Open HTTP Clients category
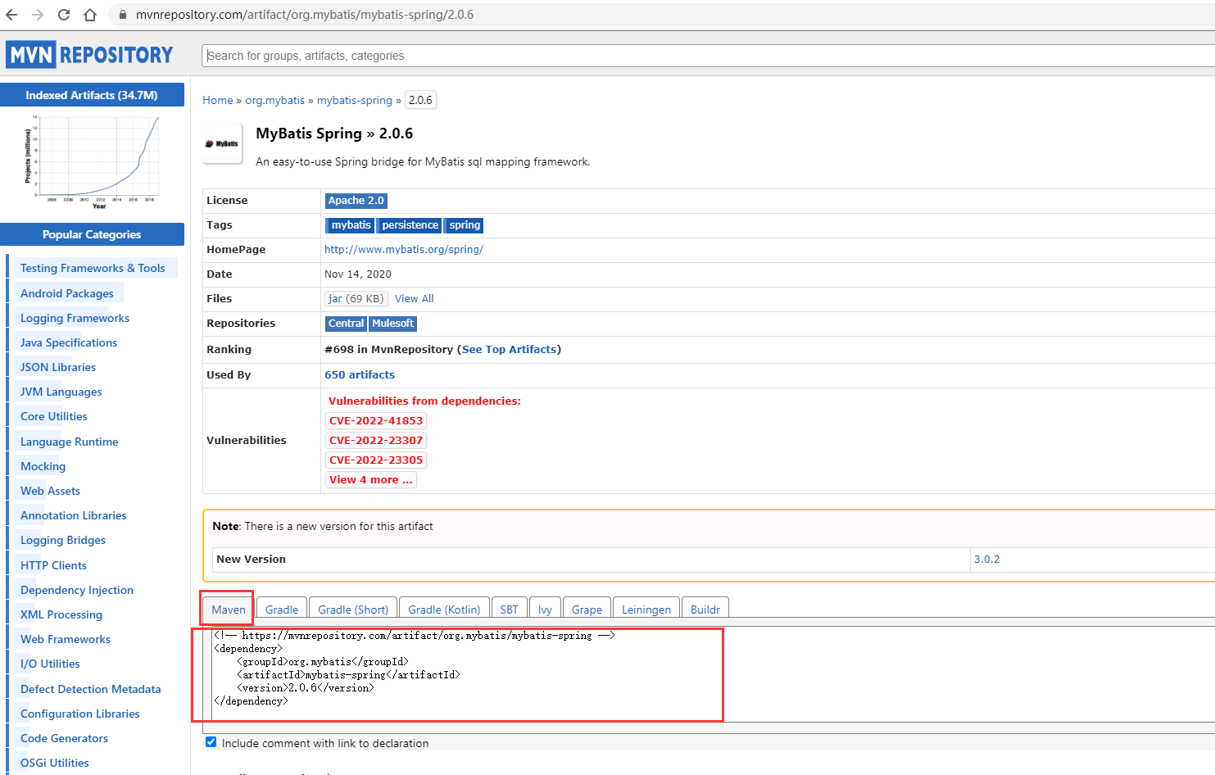1215x775 pixels. click(53, 565)
